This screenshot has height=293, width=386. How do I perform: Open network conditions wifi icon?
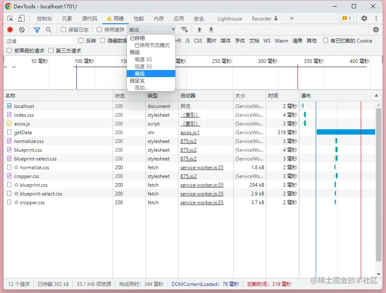184,30
